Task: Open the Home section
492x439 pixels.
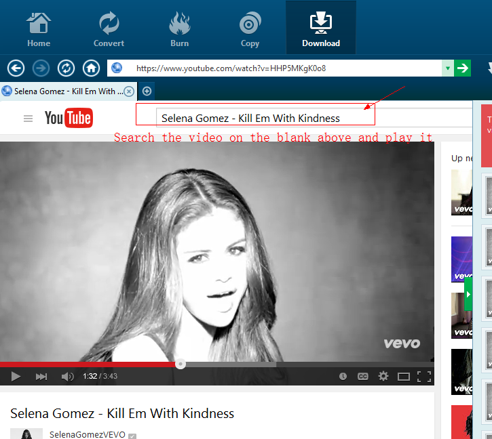Action: coord(39,29)
